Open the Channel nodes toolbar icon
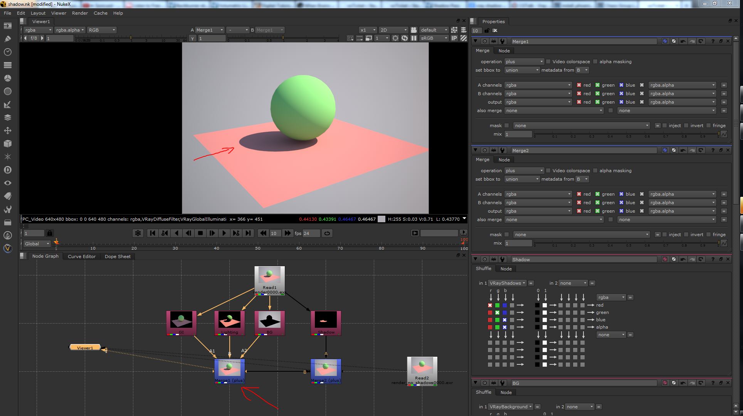The image size is (743, 416). pos(8,65)
